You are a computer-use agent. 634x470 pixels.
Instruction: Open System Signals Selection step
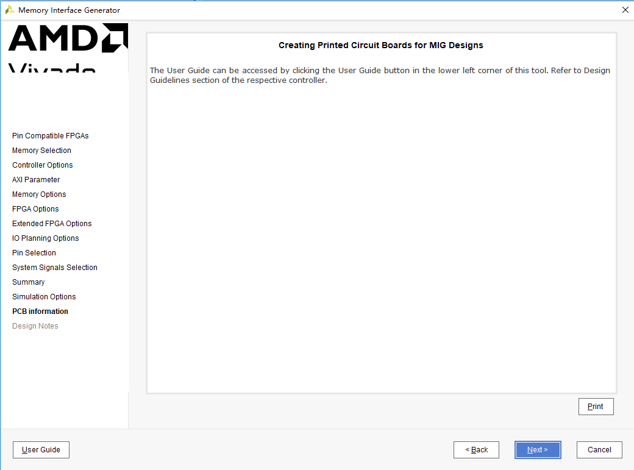pyautogui.click(x=55, y=268)
